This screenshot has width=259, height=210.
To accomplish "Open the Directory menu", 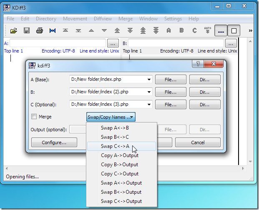I will [46, 19].
